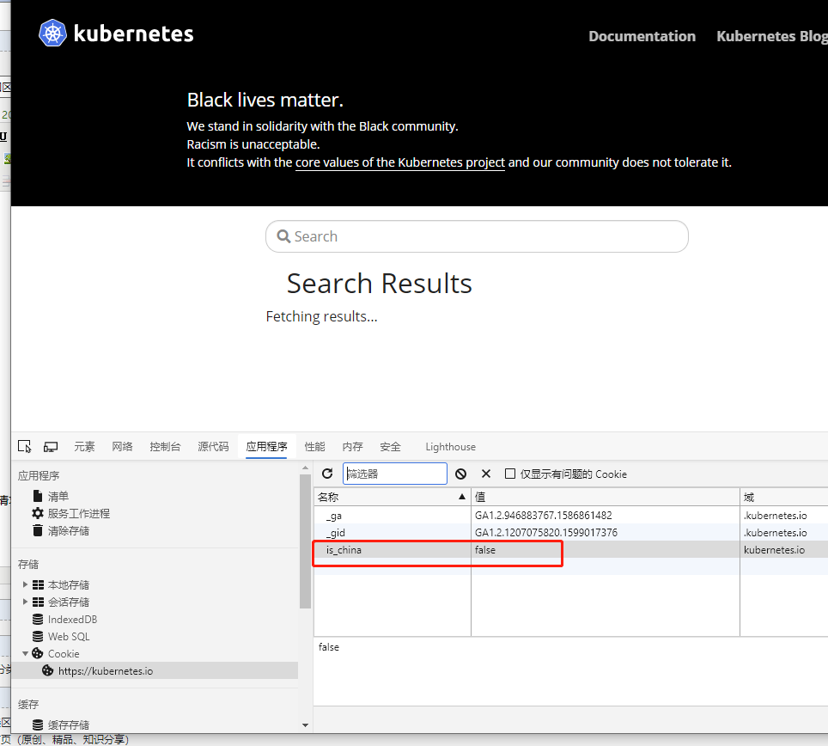The width and height of the screenshot is (828, 746).
Task: Click the false text in cookie preview pane
Action: [328, 647]
